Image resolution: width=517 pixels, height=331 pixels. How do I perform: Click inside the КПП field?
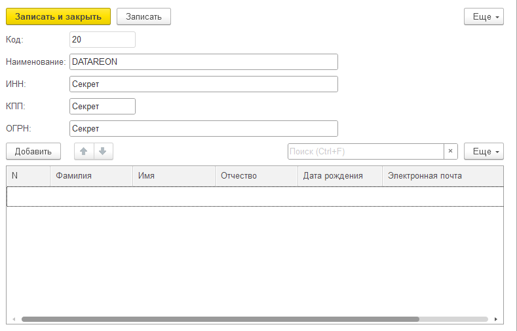tap(102, 107)
